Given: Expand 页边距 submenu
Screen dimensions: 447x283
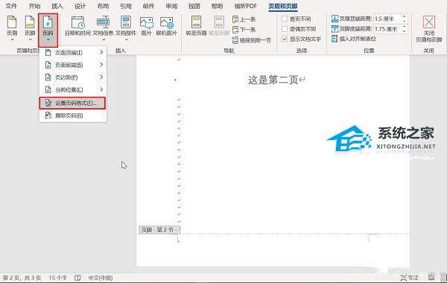Looking at the screenshot, I should pos(73,77).
